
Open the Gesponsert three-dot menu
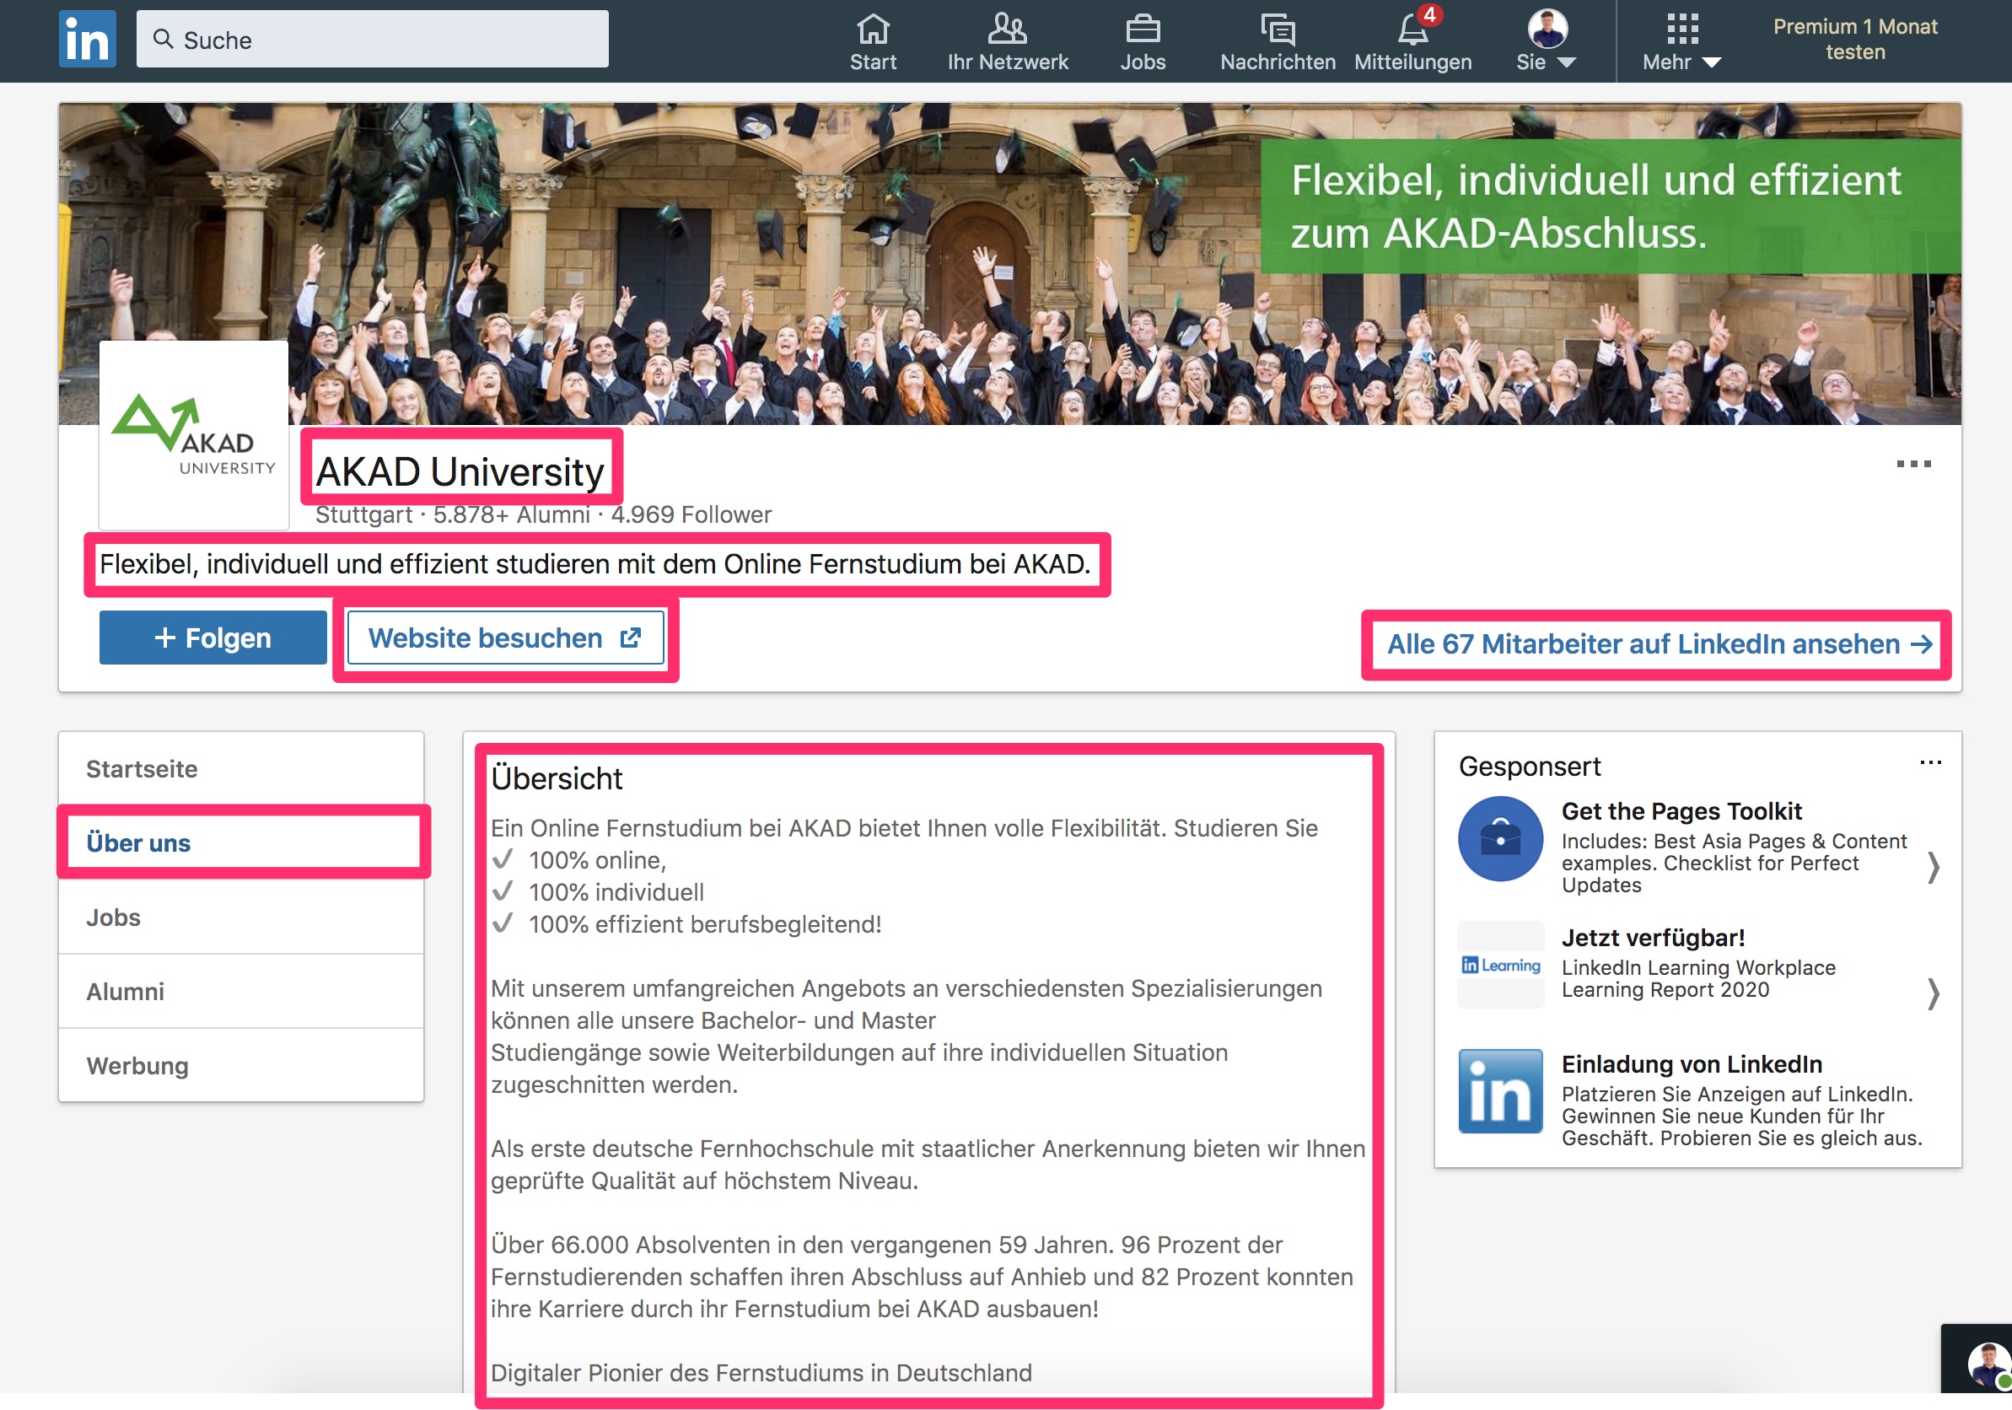(x=1930, y=762)
